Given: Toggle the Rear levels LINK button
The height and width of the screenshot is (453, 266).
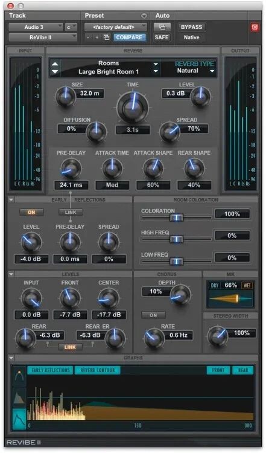Looking at the screenshot, I should [70, 347].
